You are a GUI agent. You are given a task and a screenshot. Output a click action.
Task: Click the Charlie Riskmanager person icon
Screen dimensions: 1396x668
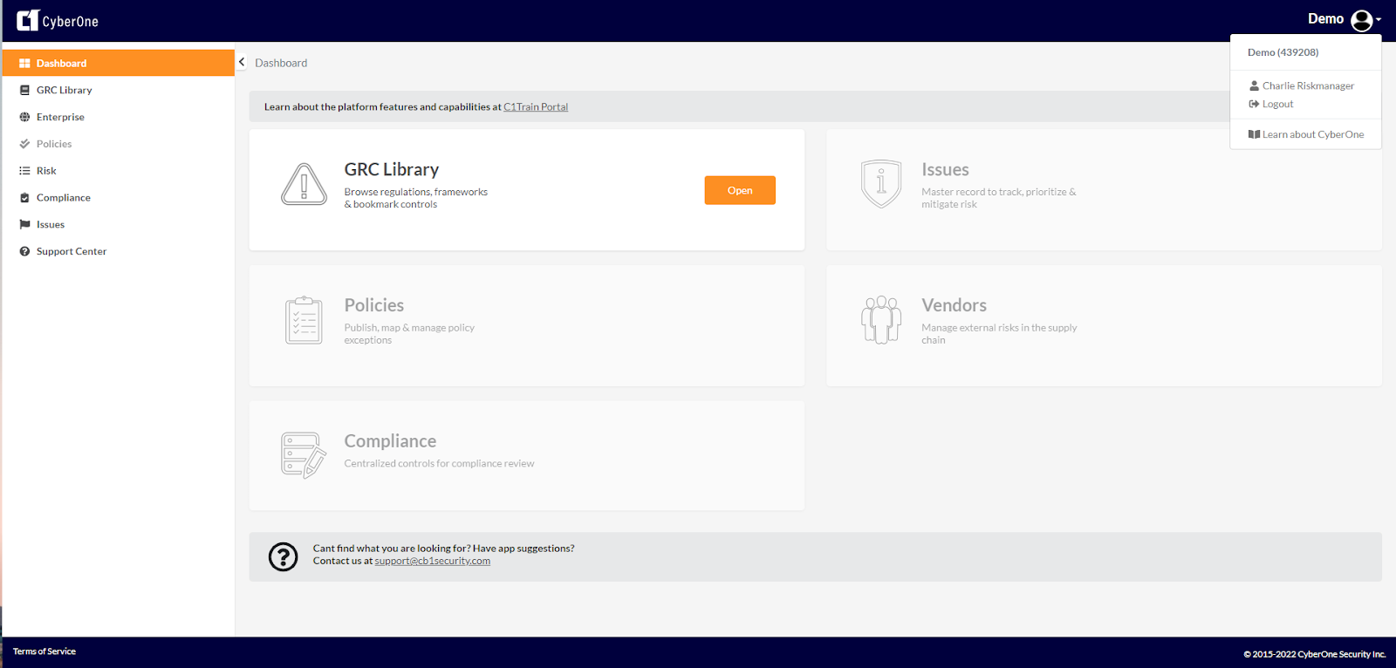[1255, 85]
